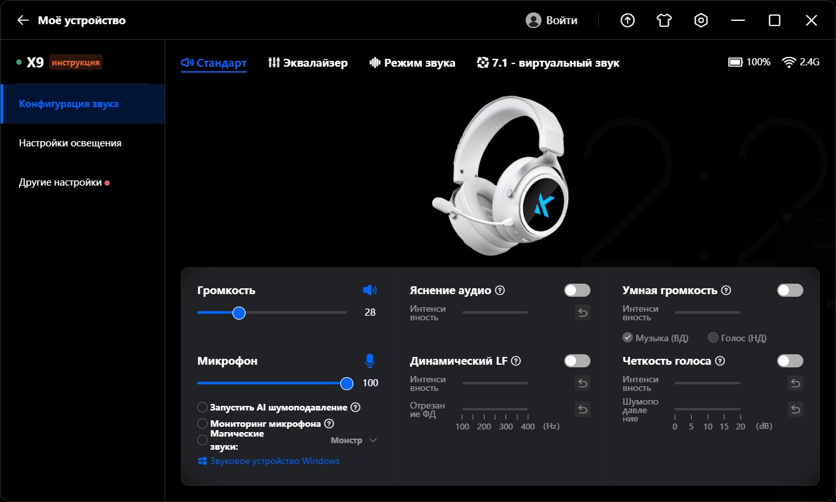Click the white headset image

tap(500, 175)
